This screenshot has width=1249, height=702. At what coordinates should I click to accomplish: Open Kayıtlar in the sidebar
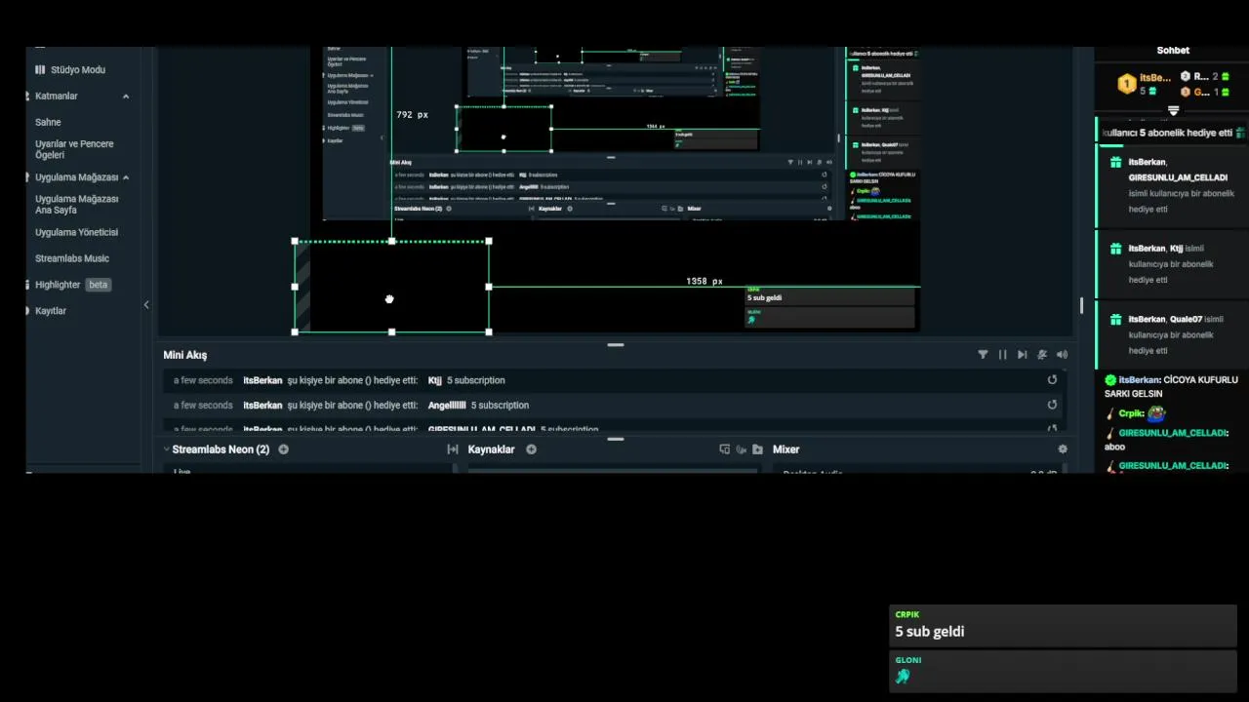(x=51, y=311)
